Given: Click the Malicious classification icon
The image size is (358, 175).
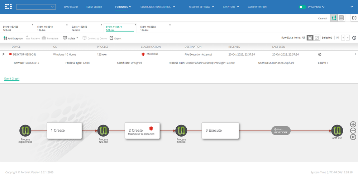Looking at the screenshot, I should (x=143, y=54).
